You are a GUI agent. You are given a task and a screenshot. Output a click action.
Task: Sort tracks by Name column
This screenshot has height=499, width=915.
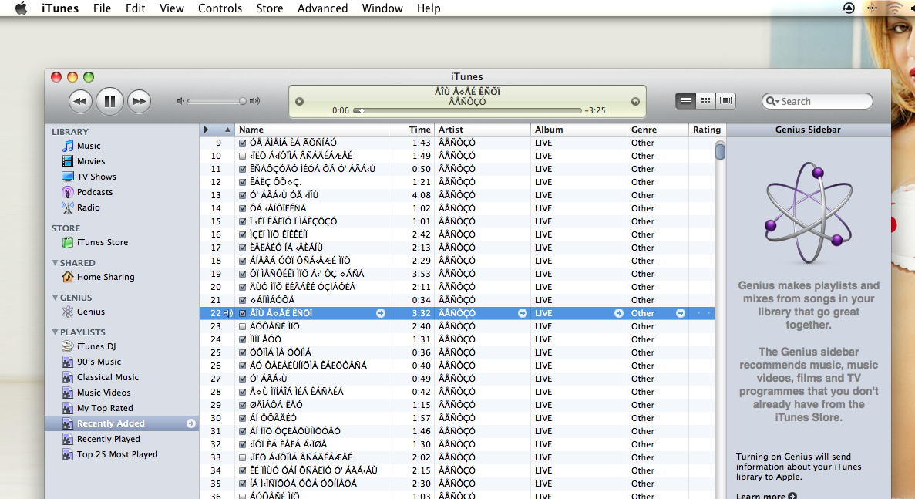tap(312, 130)
